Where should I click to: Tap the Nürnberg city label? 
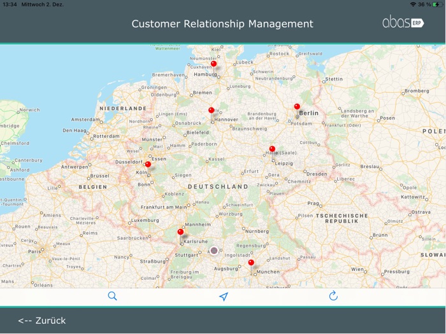tap(257, 231)
